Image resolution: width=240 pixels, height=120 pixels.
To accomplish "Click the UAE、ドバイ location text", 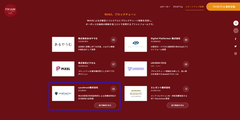I will [155, 66].
